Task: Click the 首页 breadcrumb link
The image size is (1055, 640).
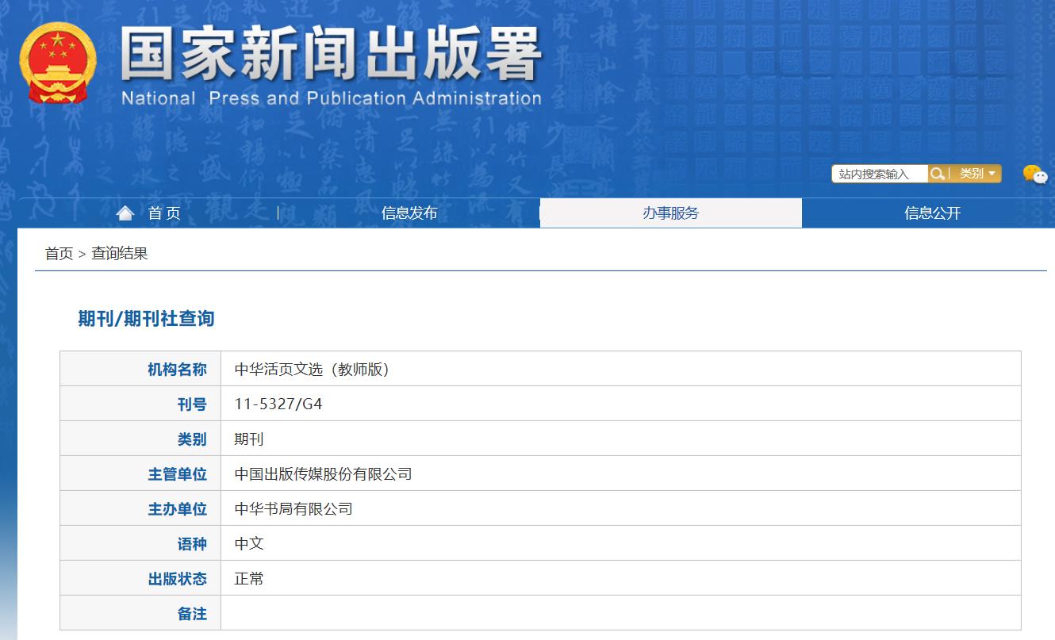Action: click(59, 254)
